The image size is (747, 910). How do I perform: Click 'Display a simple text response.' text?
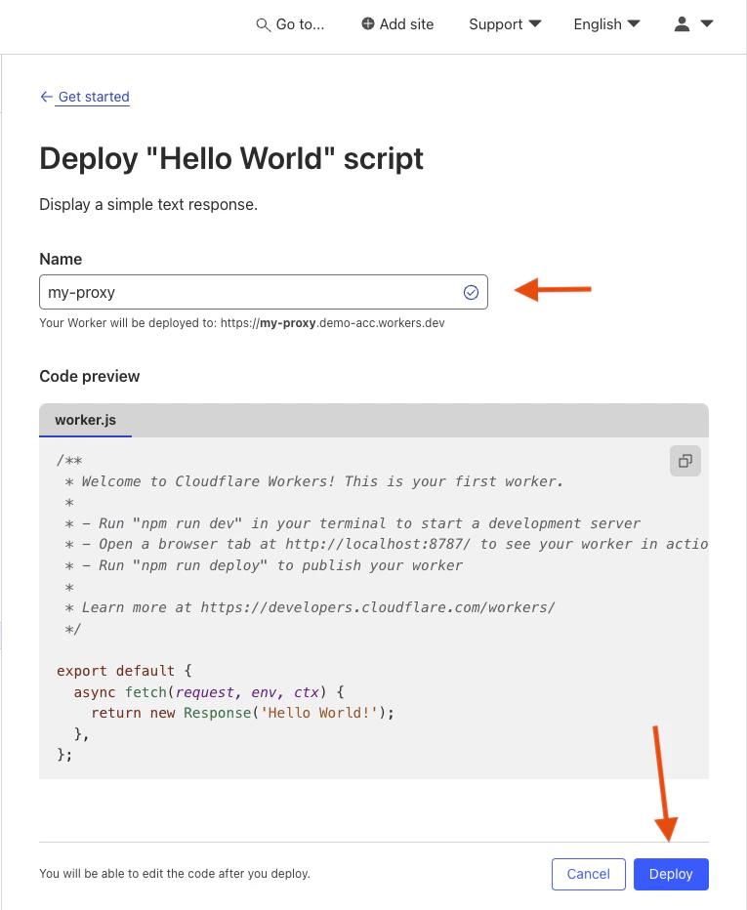[x=148, y=205]
